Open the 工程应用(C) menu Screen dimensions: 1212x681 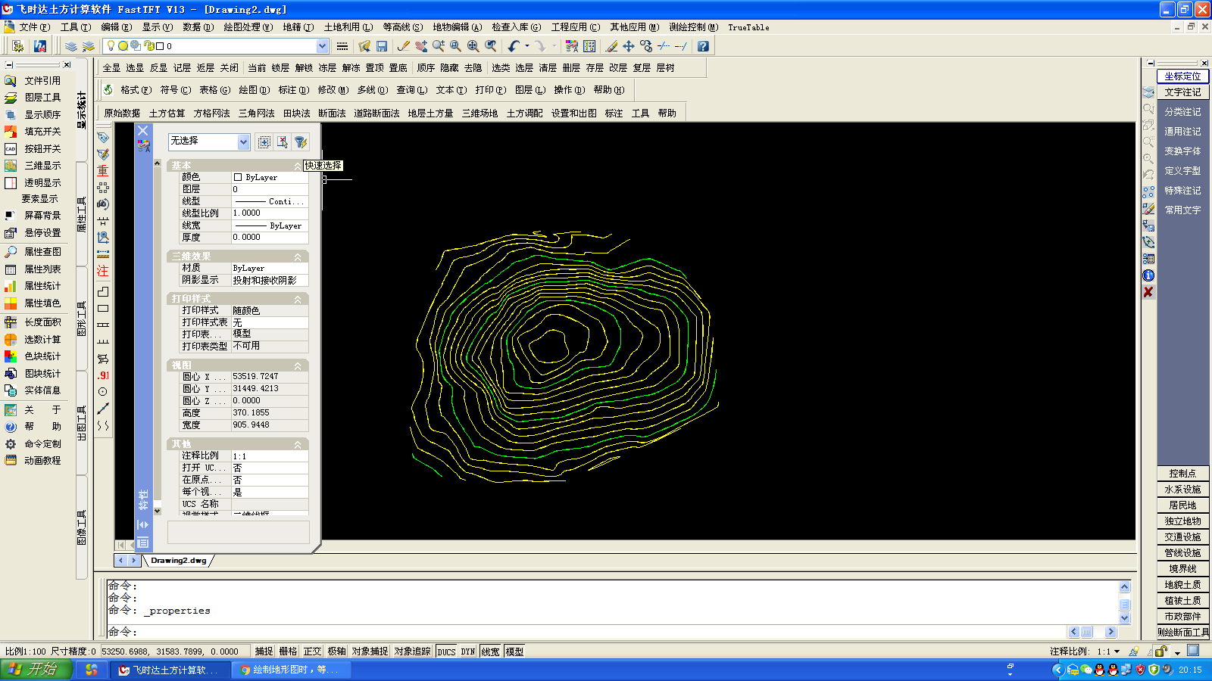point(576,27)
